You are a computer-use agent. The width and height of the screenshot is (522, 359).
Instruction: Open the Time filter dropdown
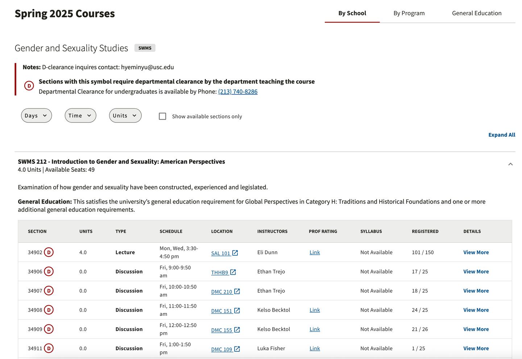pyautogui.click(x=80, y=116)
